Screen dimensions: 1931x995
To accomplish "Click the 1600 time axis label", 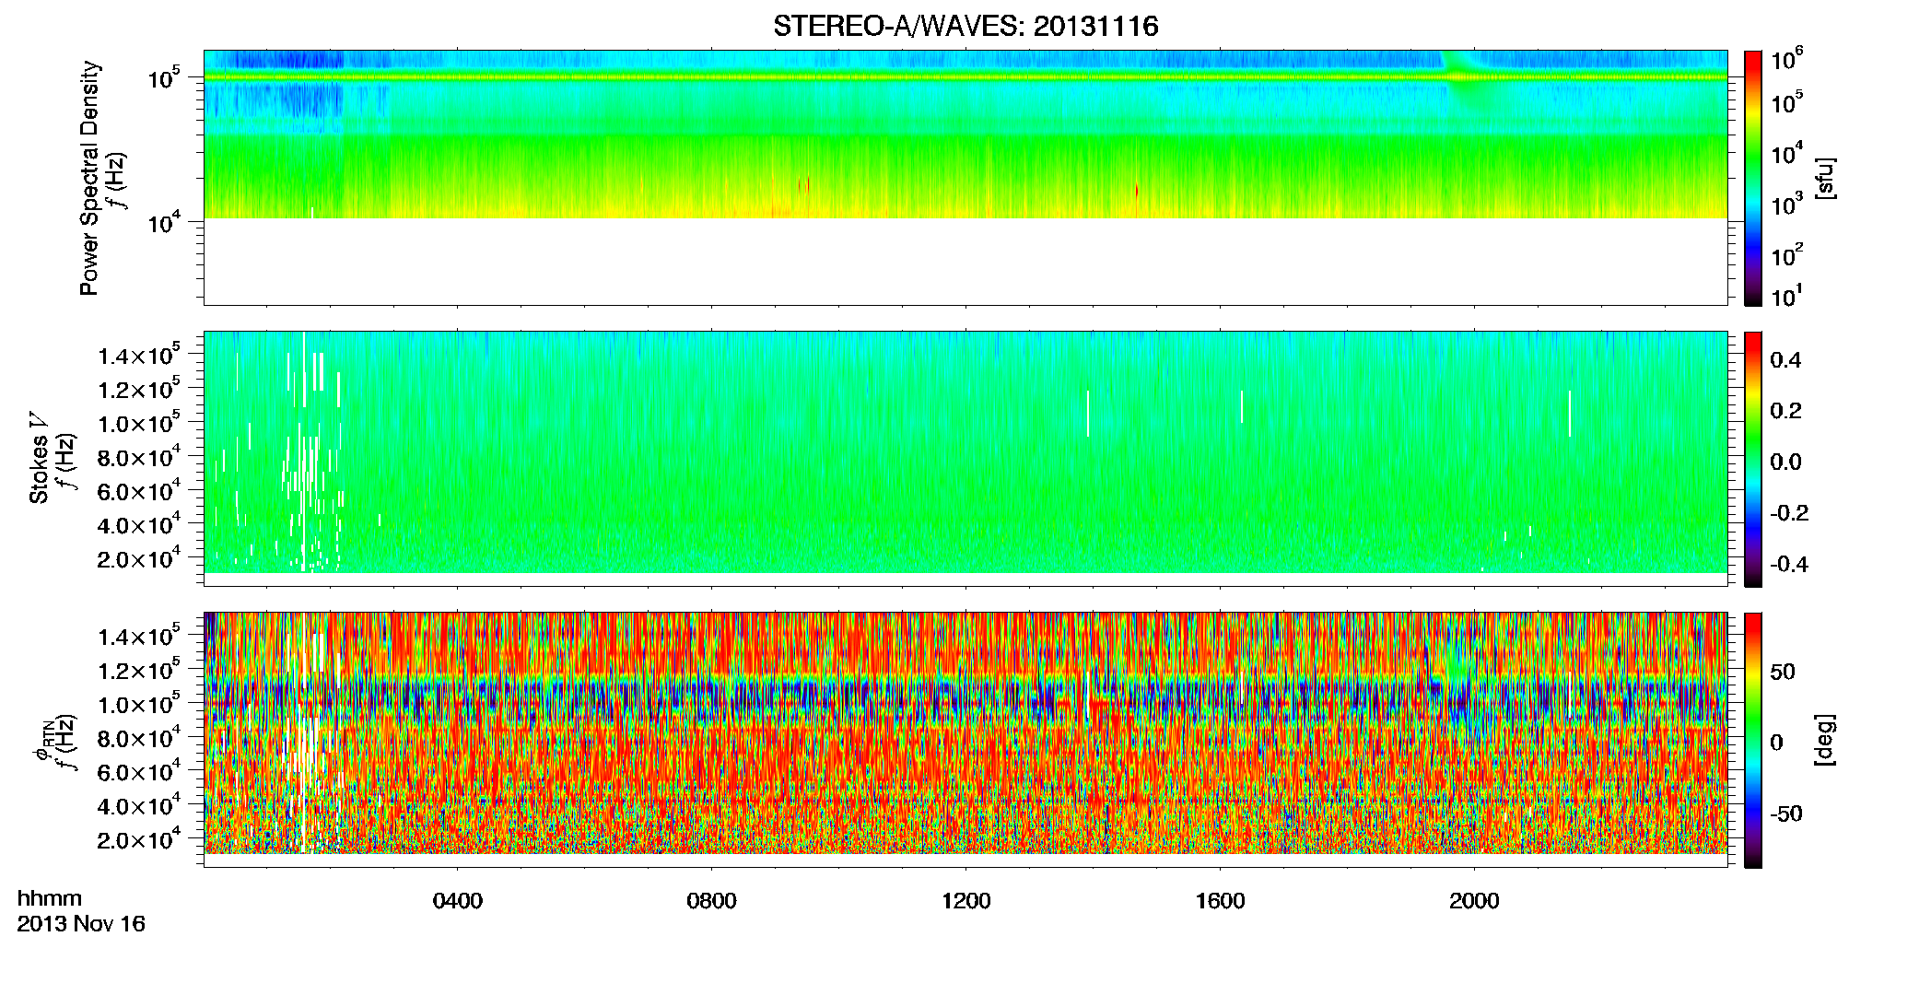I will point(1221,901).
